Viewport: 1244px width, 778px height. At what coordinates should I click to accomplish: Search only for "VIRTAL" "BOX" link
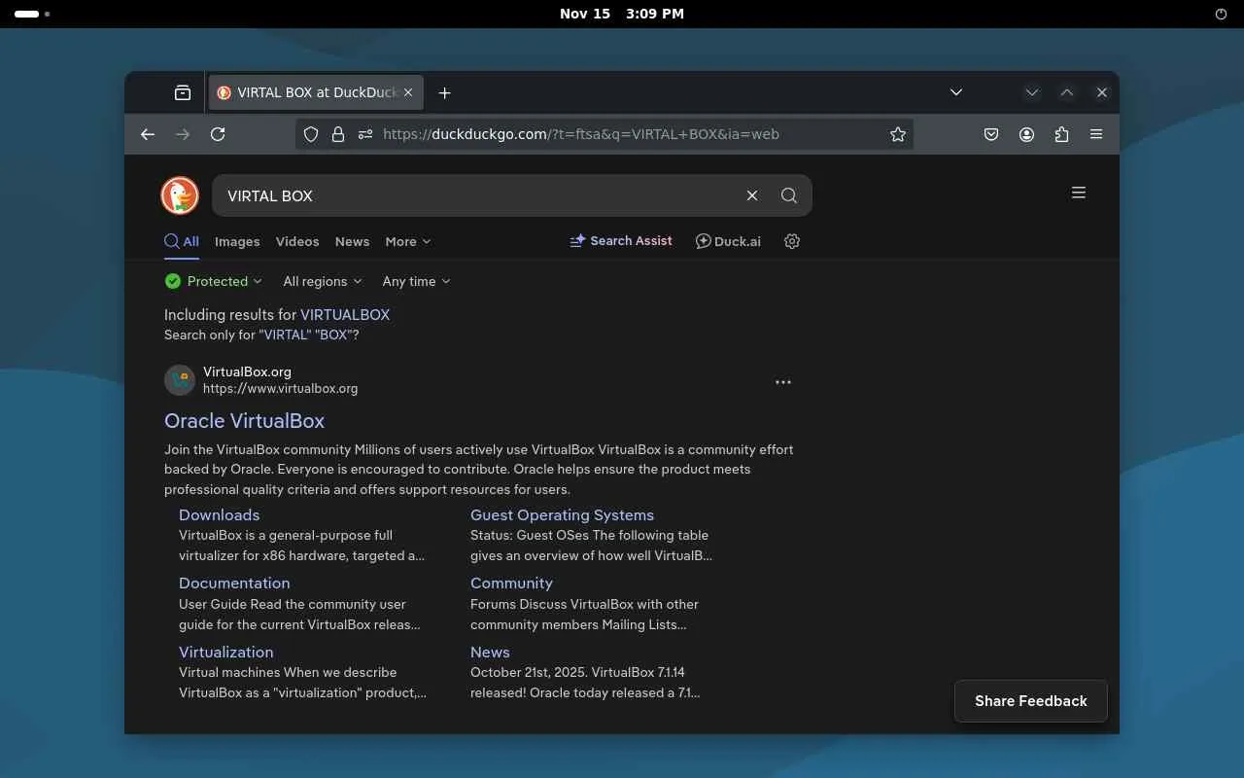(308, 335)
